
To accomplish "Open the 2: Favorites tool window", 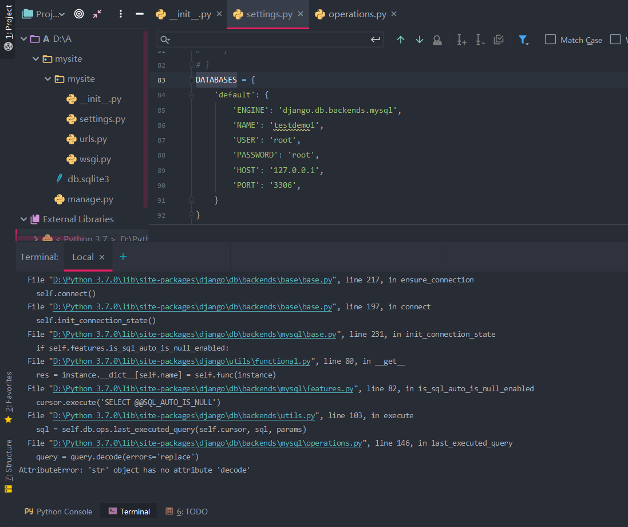I will (8, 398).
